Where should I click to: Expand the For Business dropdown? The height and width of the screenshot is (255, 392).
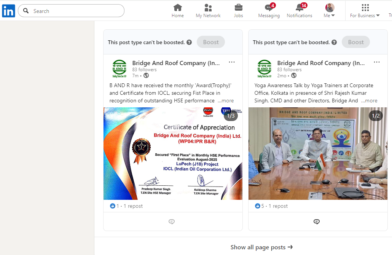[x=365, y=11]
